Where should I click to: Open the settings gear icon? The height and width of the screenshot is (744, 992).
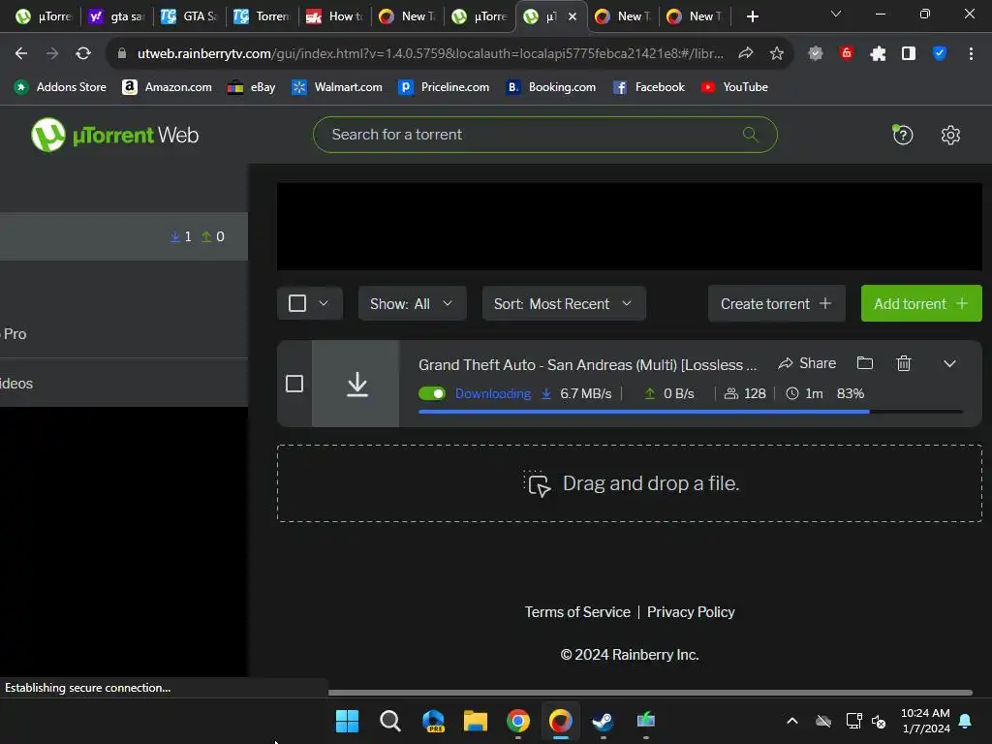coord(950,135)
